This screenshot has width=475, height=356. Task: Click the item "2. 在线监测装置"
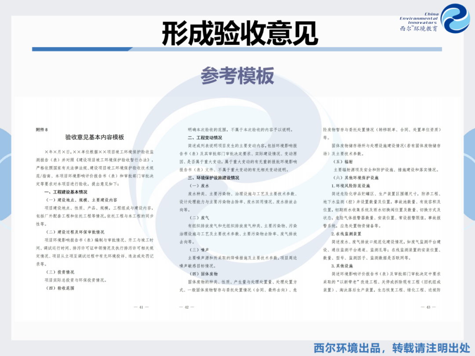(346, 234)
